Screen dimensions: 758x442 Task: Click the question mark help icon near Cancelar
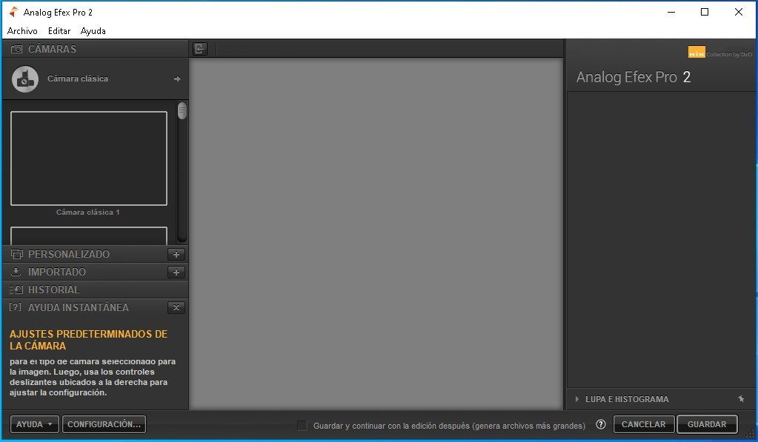pyautogui.click(x=601, y=424)
